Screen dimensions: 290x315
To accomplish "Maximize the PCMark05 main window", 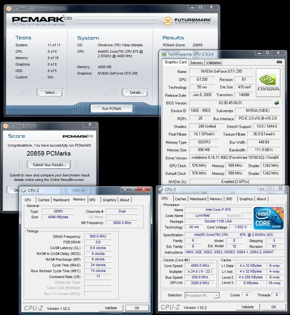I will [201, 7].
